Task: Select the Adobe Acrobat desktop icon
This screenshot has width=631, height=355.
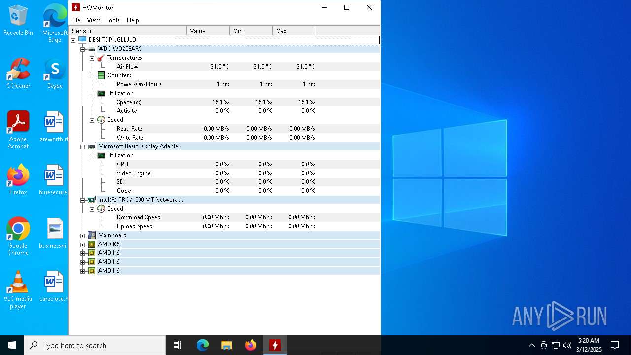Action: pos(18,130)
